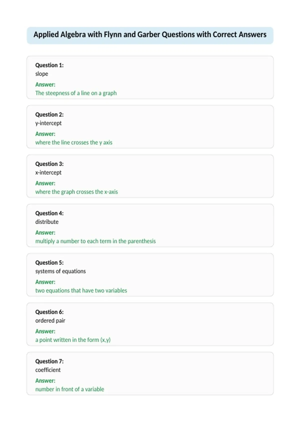The width and height of the screenshot is (300, 425).
Task: Click the term 'y-intercept'
Action: pyautogui.click(x=48, y=123)
